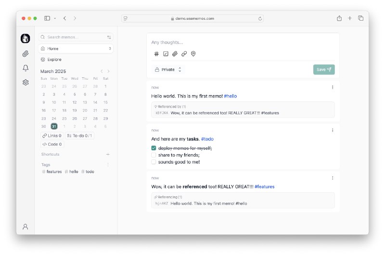Open Resources paperclip icon in left sidebar
The height and width of the screenshot is (256, 385).
pyautogui.click(x=26, y=53)
